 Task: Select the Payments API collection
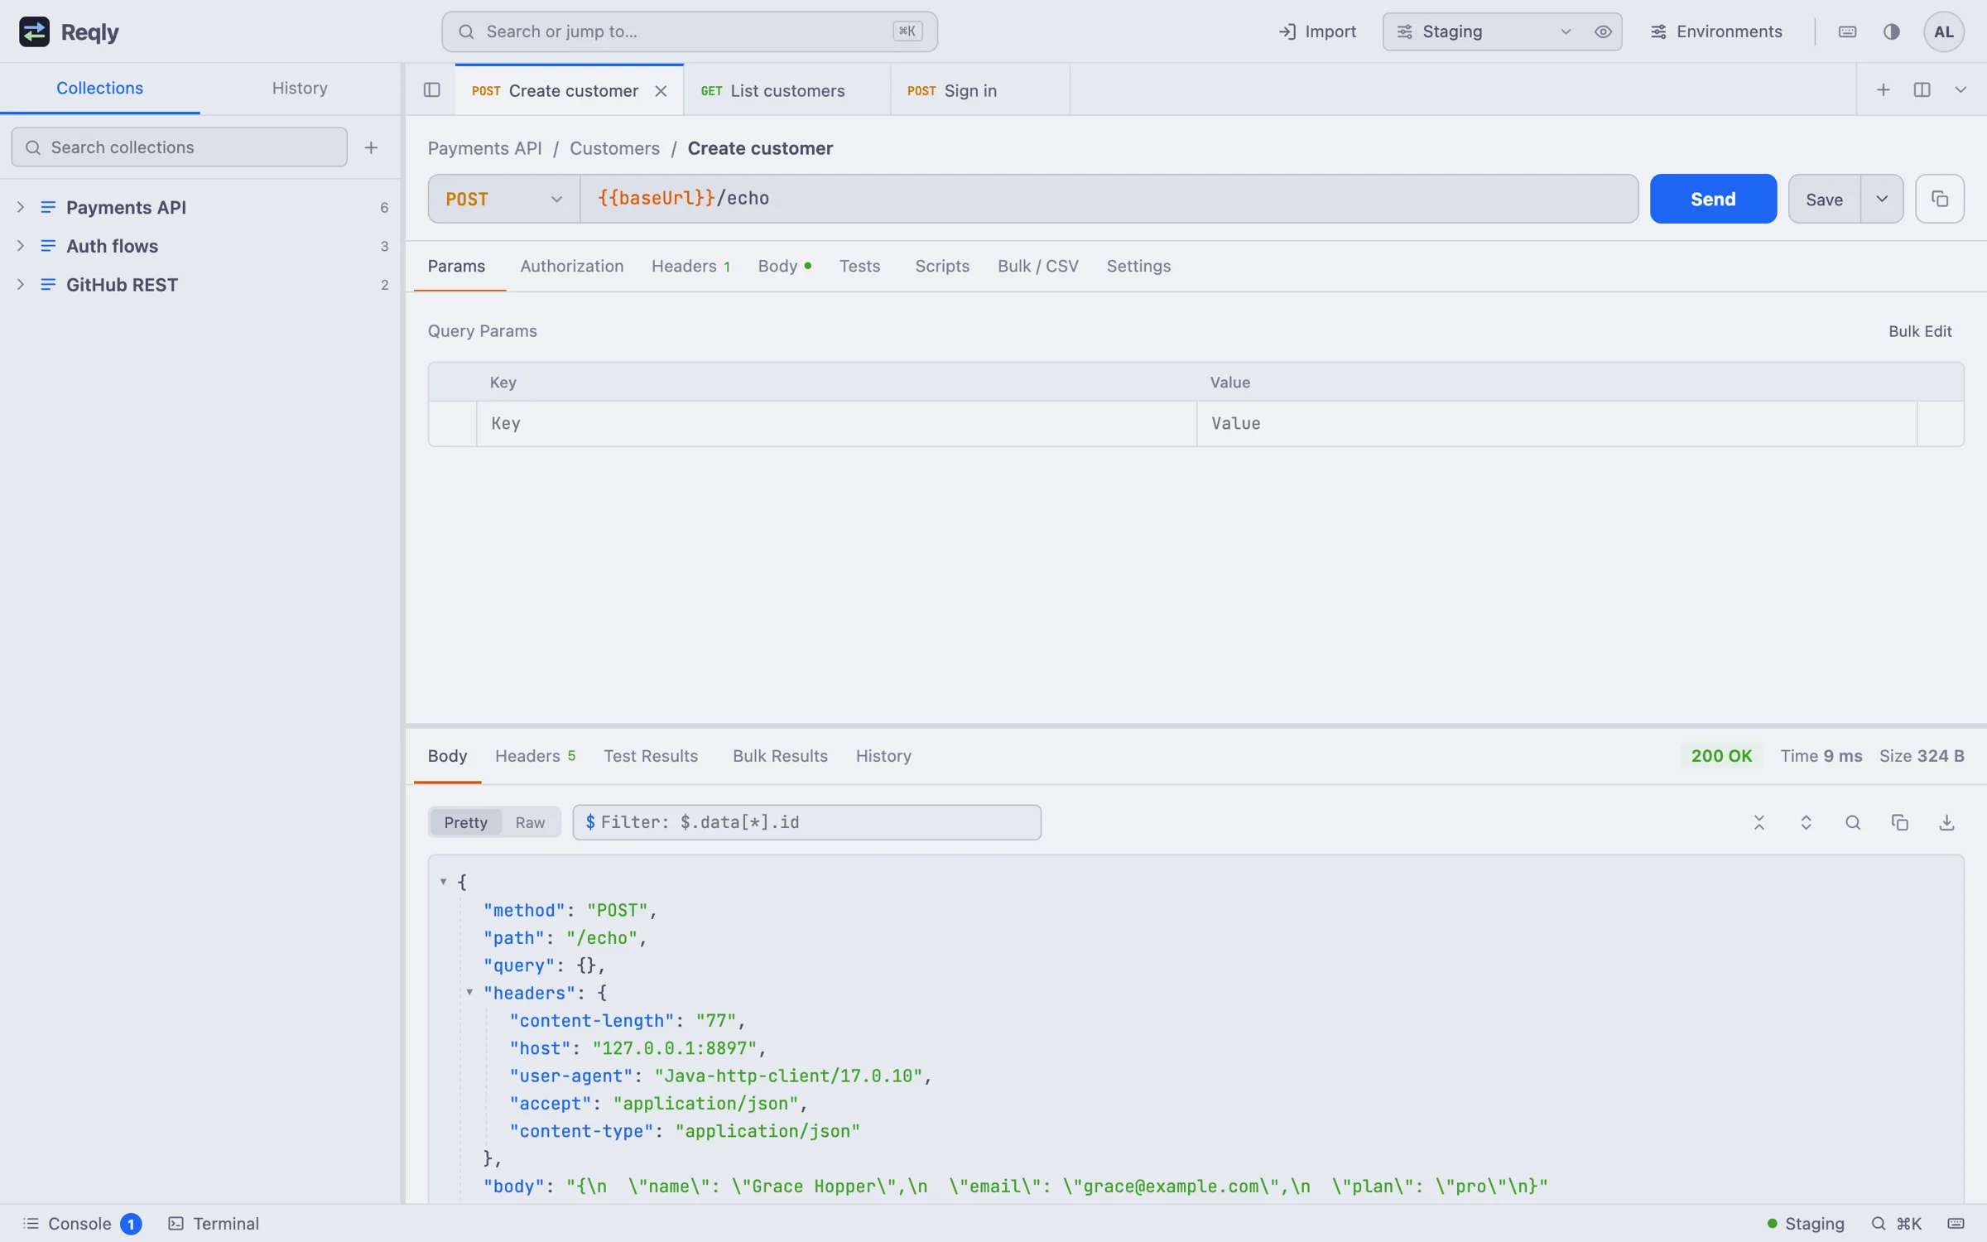coord(200,207)
